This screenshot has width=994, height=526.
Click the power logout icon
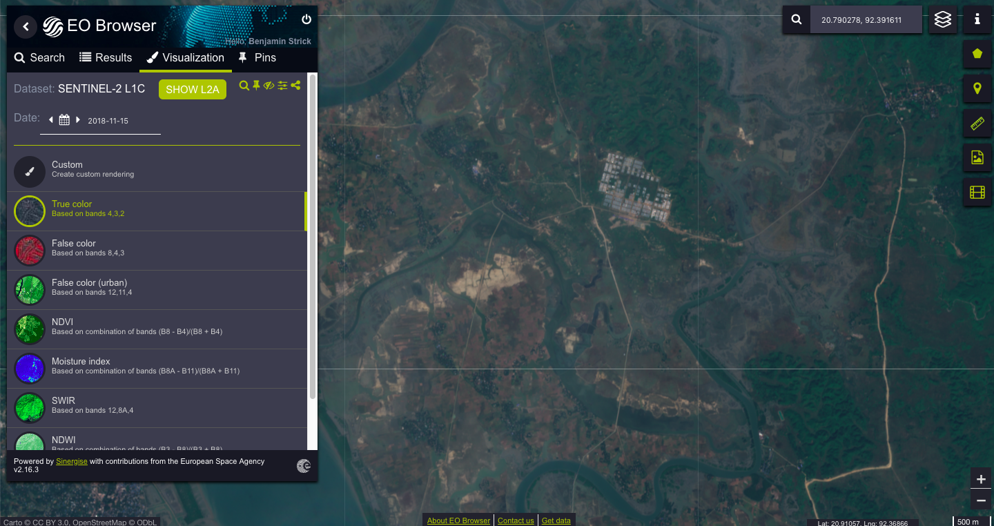306,19
